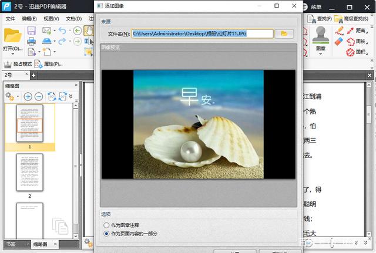Click the large Open (打开) folder icon
Image resolution: width=376 pixels, height=253 pixels.
point(13,35)
